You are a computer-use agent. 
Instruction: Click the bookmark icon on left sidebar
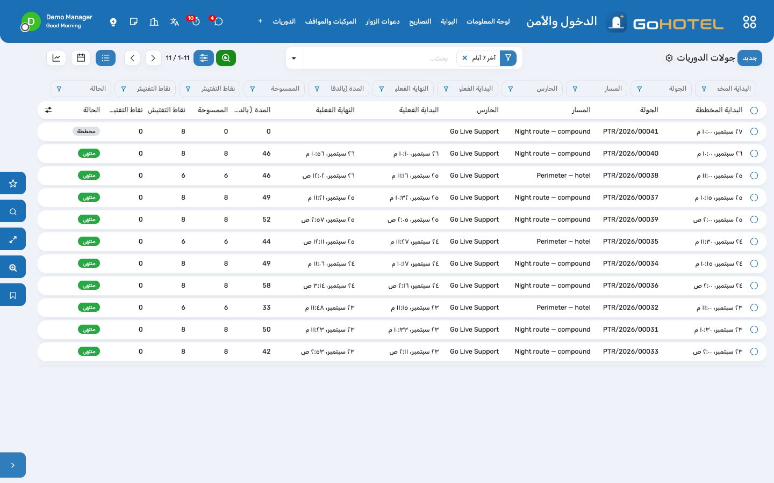coord(13,295)
